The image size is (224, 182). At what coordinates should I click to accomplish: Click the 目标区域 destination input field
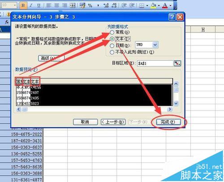click(x=155, y=63)
